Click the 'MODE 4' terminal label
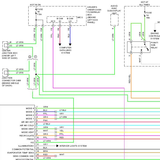 click(30, 108)
